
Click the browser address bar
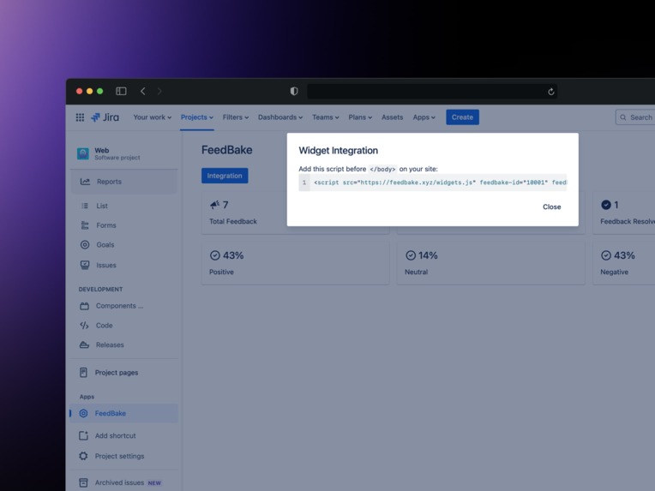coord(432,92)
